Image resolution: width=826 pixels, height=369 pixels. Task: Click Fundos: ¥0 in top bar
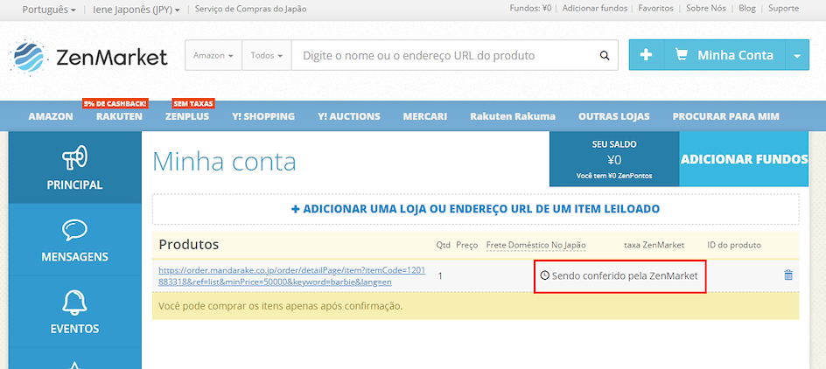click(530, 9)
